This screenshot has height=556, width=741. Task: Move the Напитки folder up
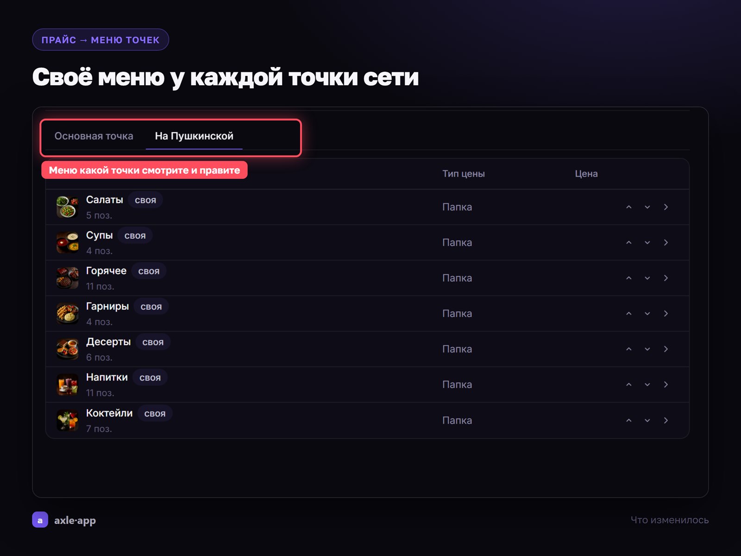coord(629,385)
